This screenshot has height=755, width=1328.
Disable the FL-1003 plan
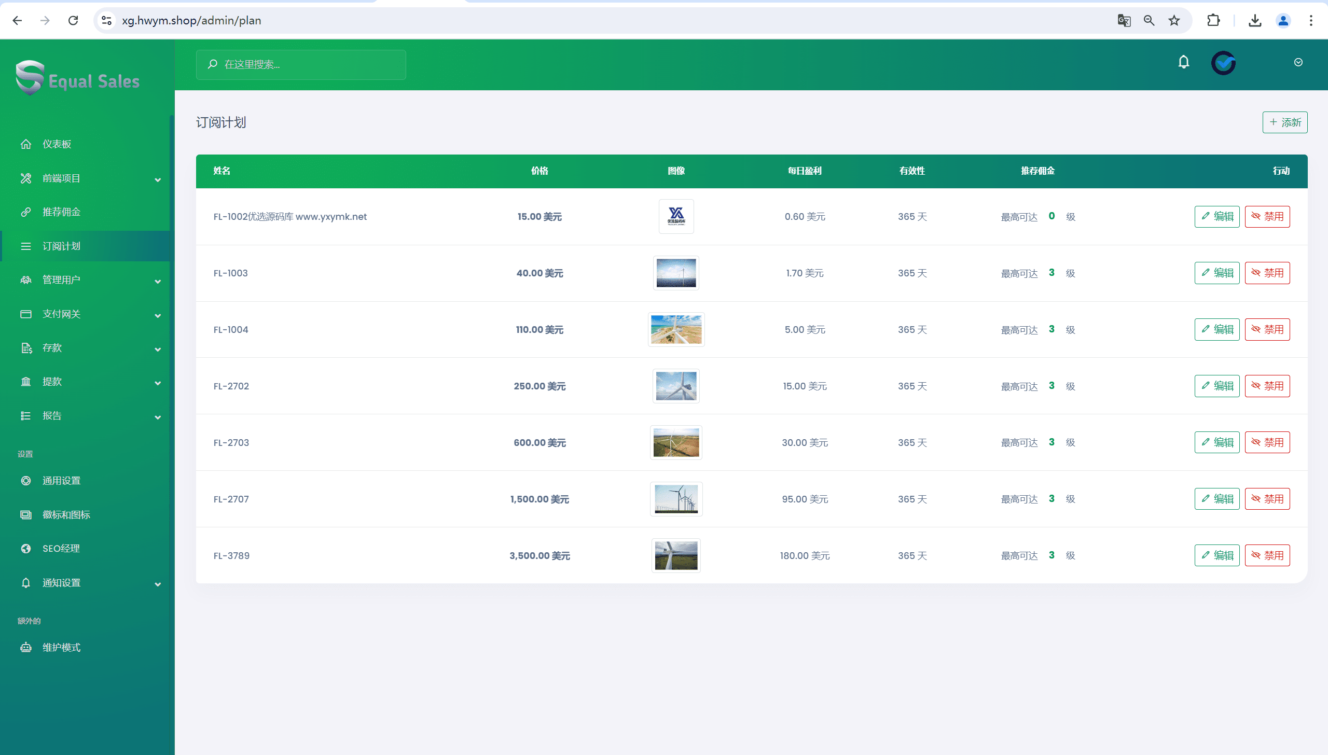point(1267,273)
